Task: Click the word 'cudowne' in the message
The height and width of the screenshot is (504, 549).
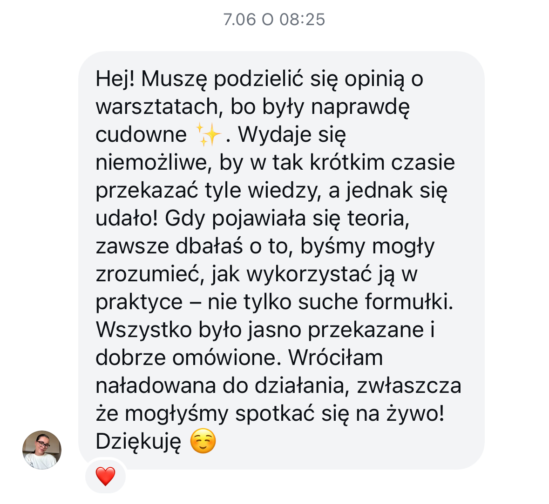Action: 141,134
